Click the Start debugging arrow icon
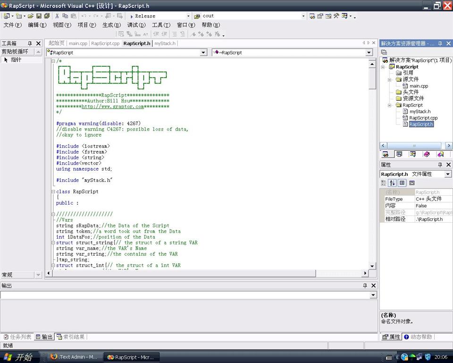 132,16
